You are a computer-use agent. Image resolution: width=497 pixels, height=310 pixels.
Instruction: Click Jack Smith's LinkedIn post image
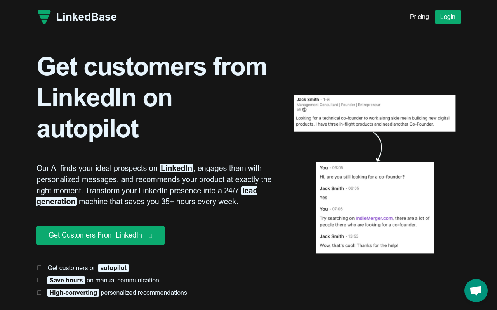(375, 113)
